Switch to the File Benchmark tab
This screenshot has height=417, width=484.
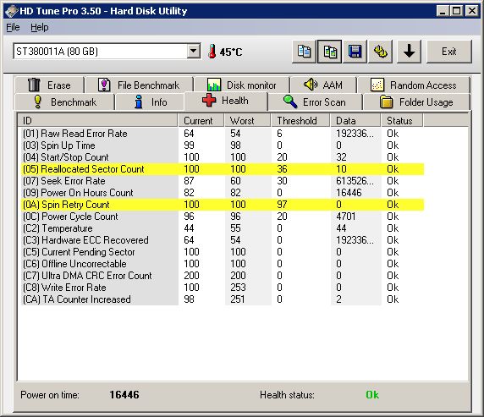pyautogui.click(x=139, y=85)
